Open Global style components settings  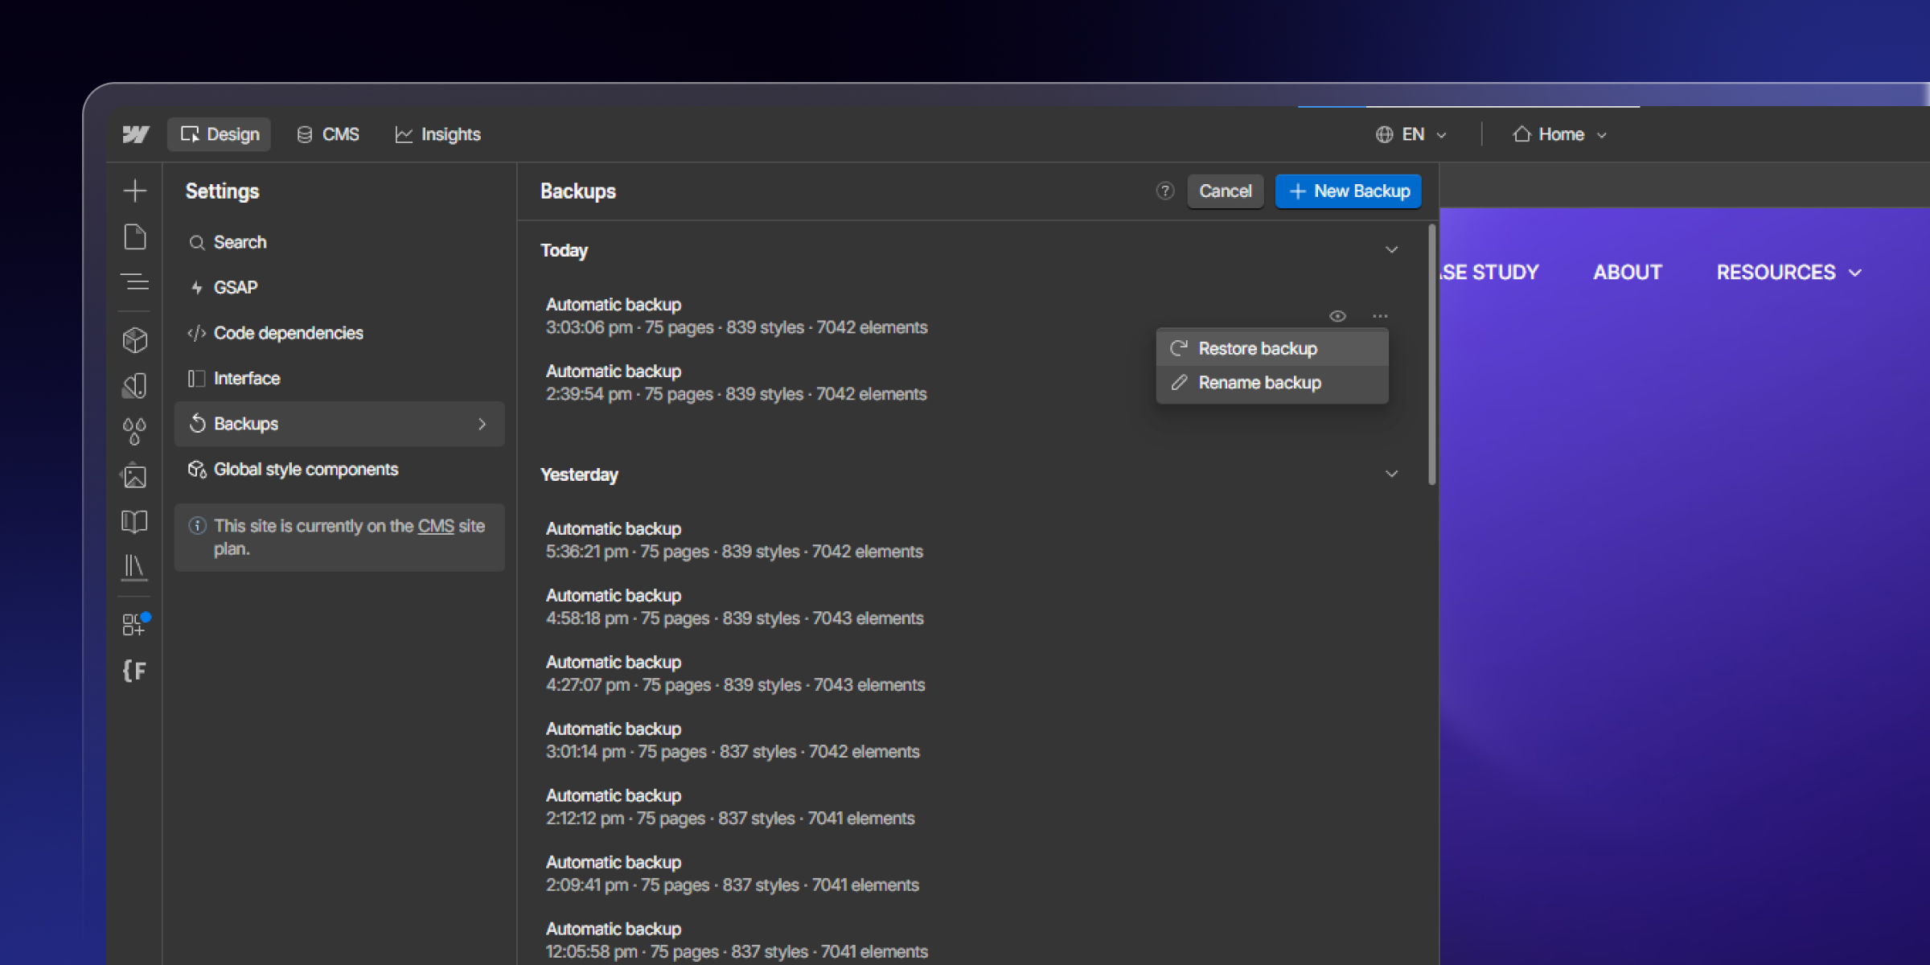tap(339, 470)
